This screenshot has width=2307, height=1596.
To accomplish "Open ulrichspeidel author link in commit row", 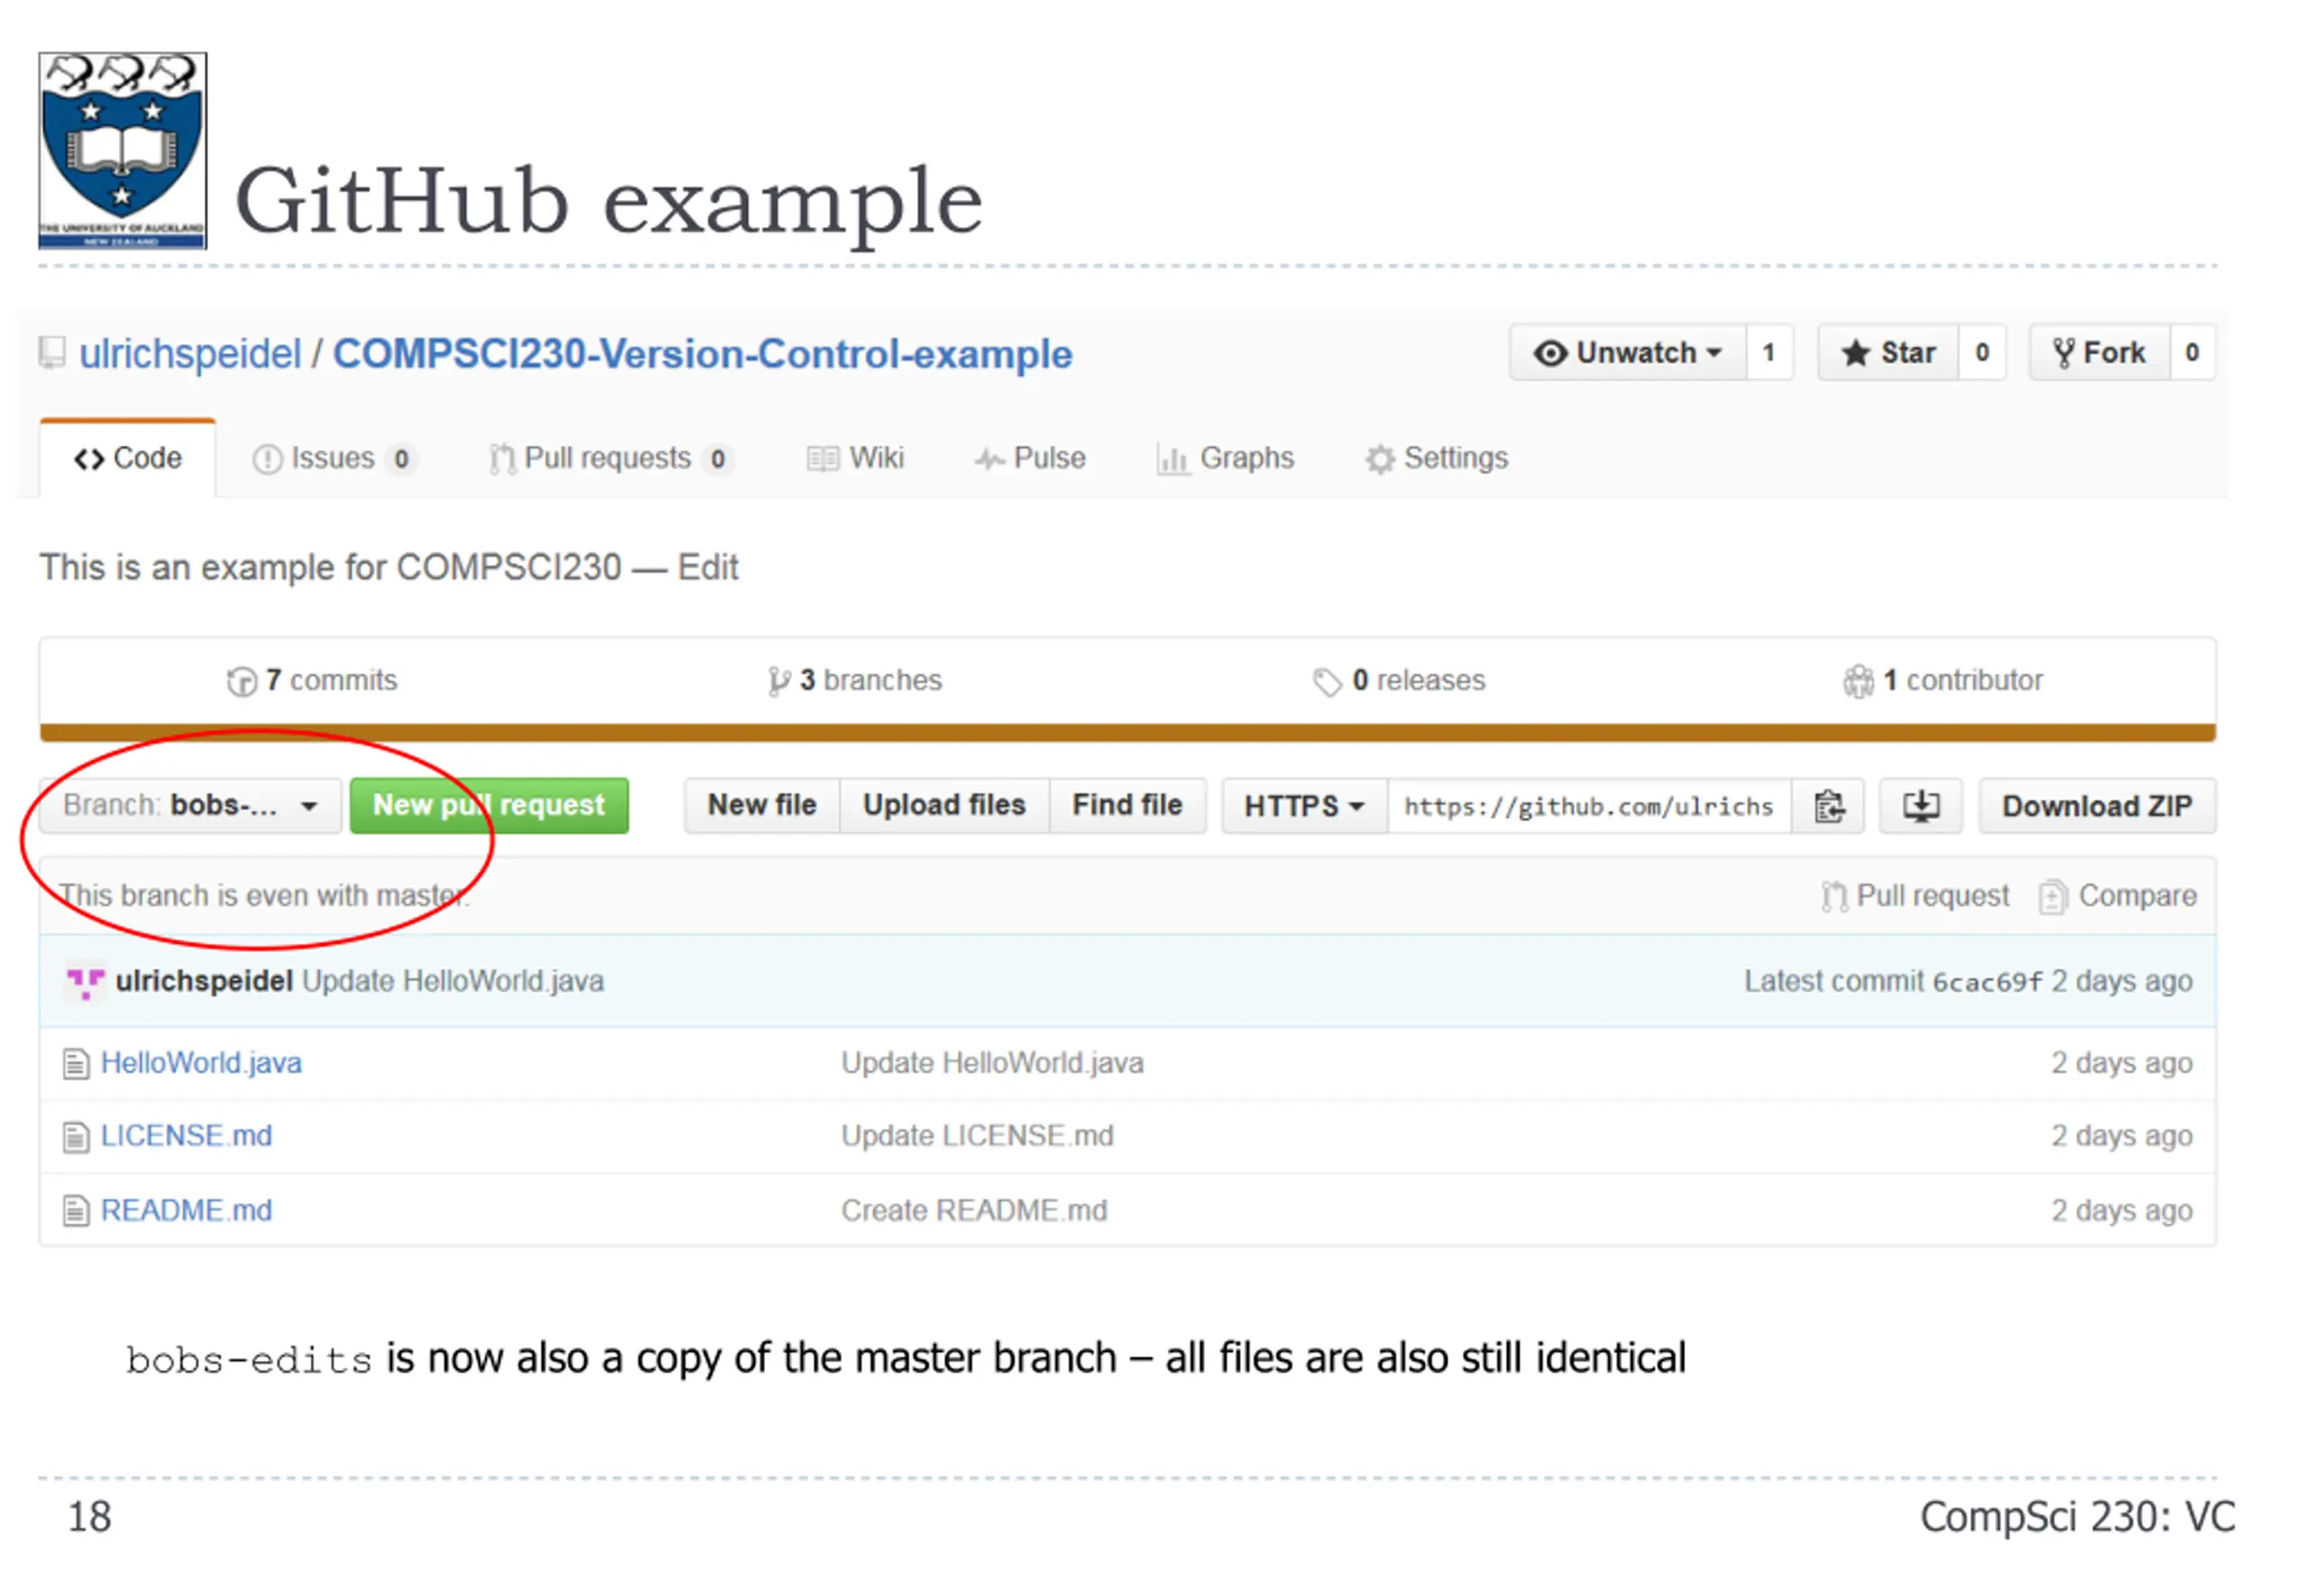I will click(204, 981).
